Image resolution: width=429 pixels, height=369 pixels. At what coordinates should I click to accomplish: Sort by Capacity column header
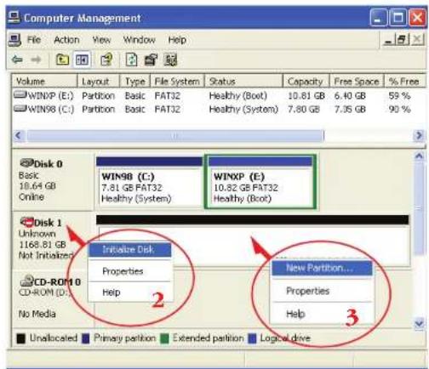tap(306, 82)
